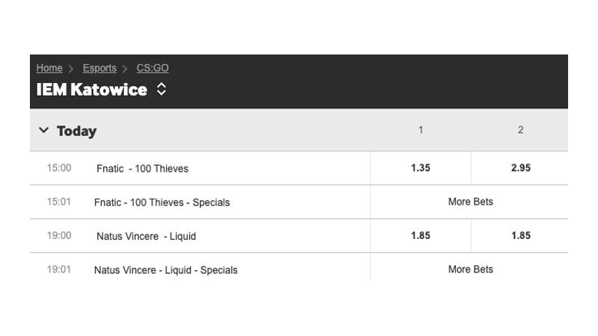The width and height of the screenshot is (598, 336).
Task: Collapse the Today section chevron
Action: 44,130
